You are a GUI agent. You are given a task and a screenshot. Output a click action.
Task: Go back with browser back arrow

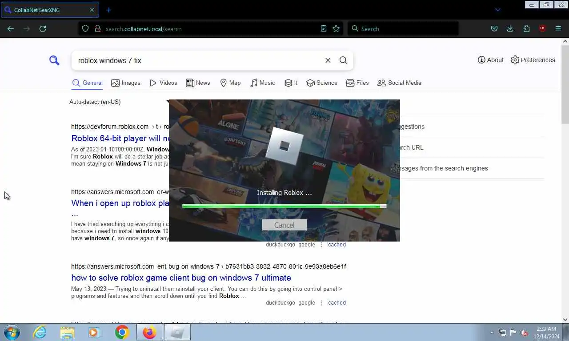[x=11, y=28]
